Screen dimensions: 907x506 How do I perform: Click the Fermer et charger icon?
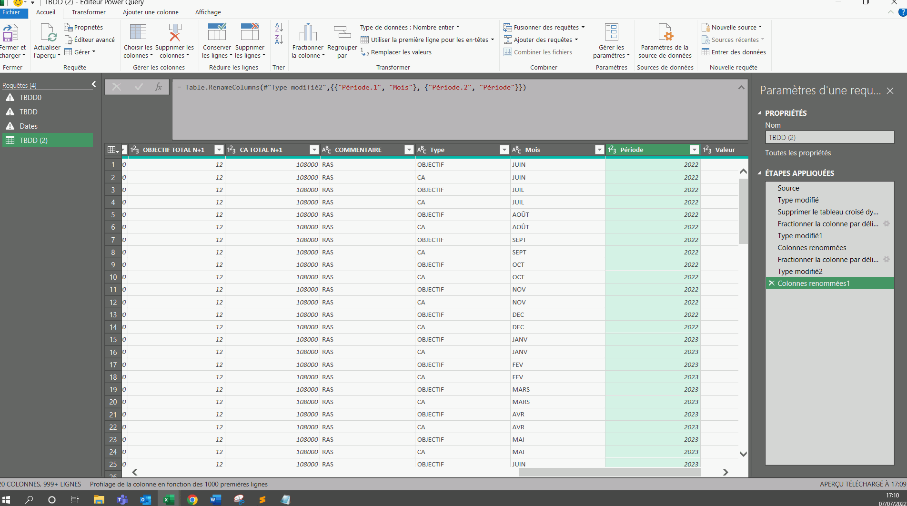pyautogui.click(x=10, y=33)
